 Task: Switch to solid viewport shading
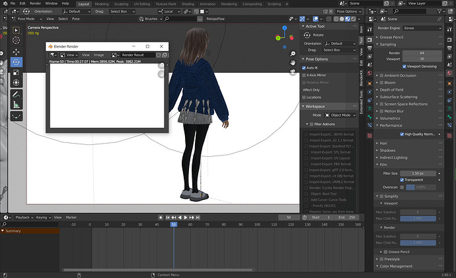[x=342, y=19]
